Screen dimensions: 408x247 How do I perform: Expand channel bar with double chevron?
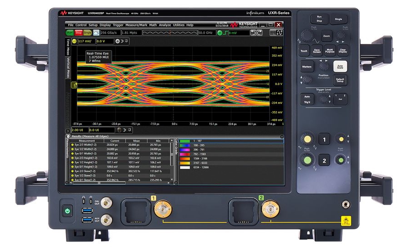(122, 41)
